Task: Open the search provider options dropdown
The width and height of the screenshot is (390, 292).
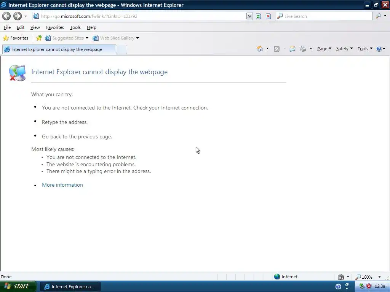Action: pyautogui.click(x=385, y=16)
